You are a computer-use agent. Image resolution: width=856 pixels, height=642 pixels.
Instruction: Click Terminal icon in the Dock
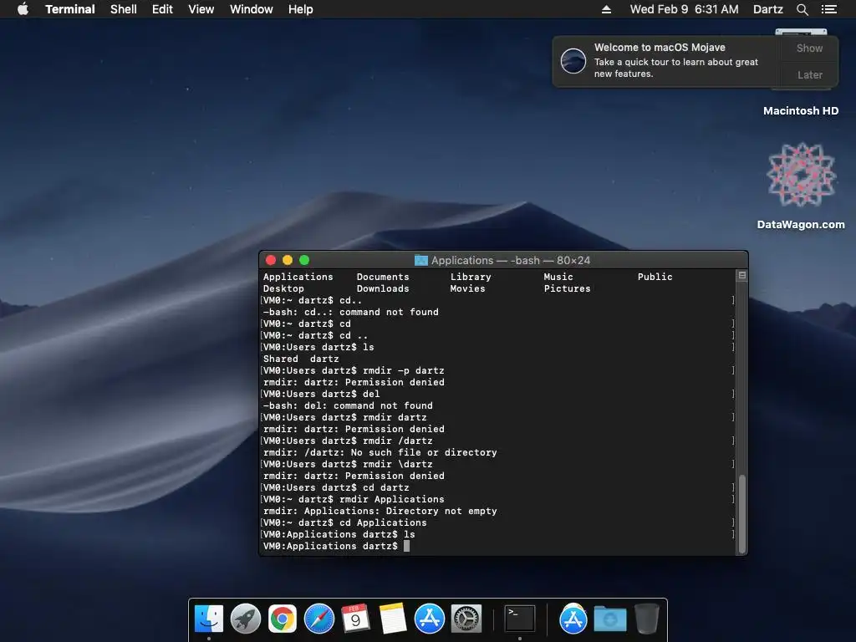pos(519,619)
